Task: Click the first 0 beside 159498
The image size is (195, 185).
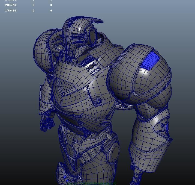Action: pos(33,11)
